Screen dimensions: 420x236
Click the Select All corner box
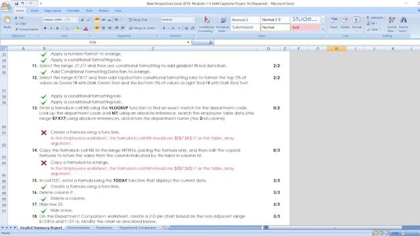tap(4, 49)
